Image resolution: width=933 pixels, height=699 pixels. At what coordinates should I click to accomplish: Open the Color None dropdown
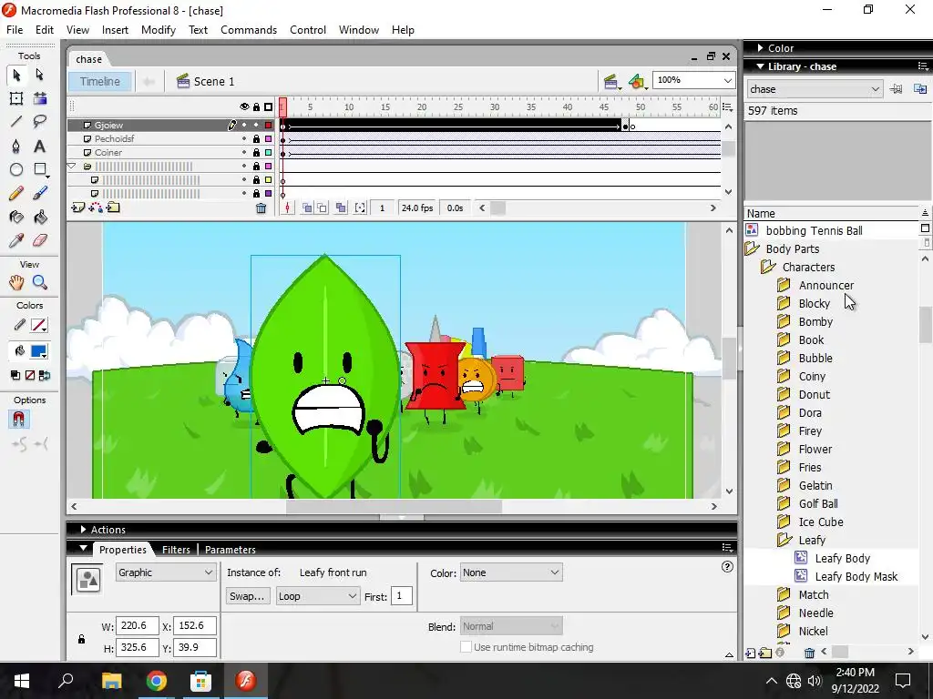[x=511, y=572]
